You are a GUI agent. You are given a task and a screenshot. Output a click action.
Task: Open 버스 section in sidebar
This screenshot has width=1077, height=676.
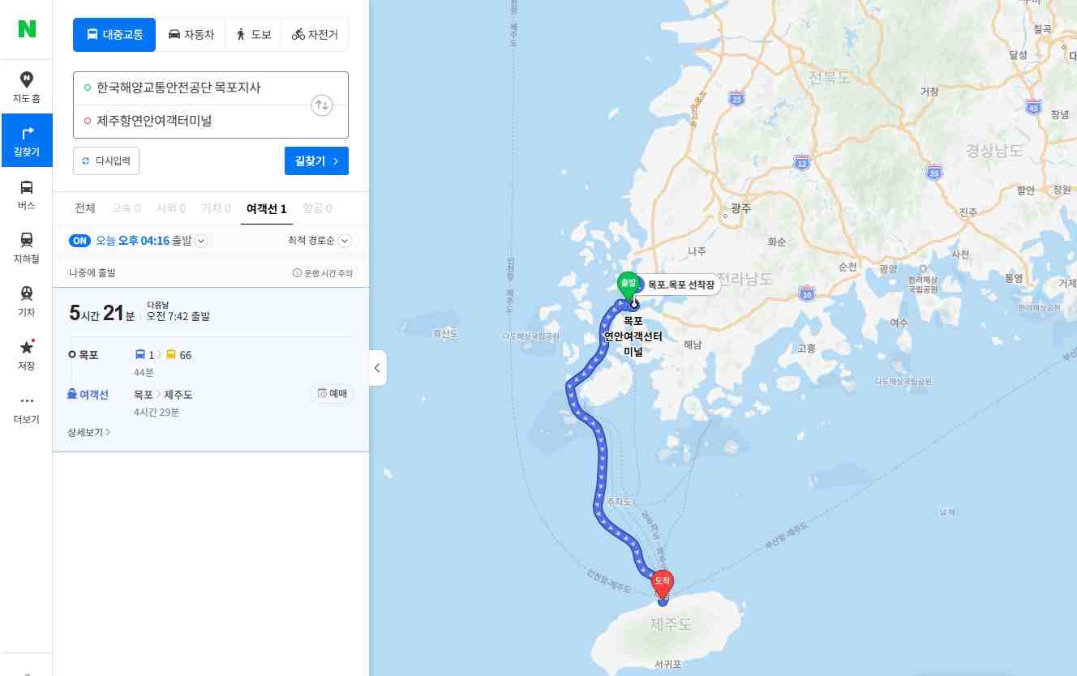point(27,195)
